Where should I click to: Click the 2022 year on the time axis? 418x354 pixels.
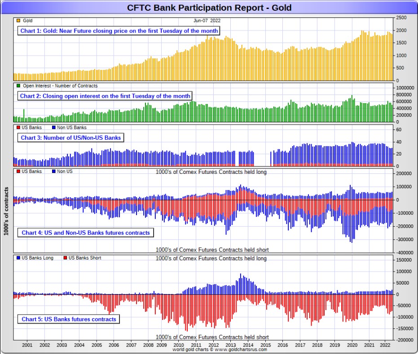385,345
